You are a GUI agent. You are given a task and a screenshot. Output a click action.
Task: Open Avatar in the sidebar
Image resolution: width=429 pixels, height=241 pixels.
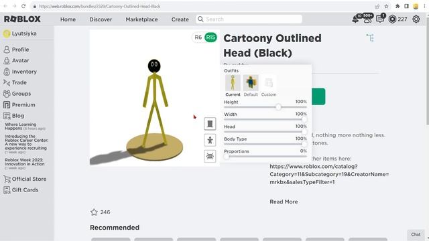16,60
